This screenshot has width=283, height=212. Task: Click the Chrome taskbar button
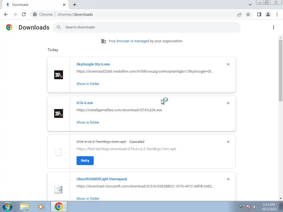(59, 206)
